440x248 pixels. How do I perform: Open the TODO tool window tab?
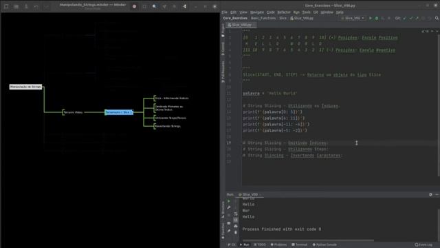(260, 245)
